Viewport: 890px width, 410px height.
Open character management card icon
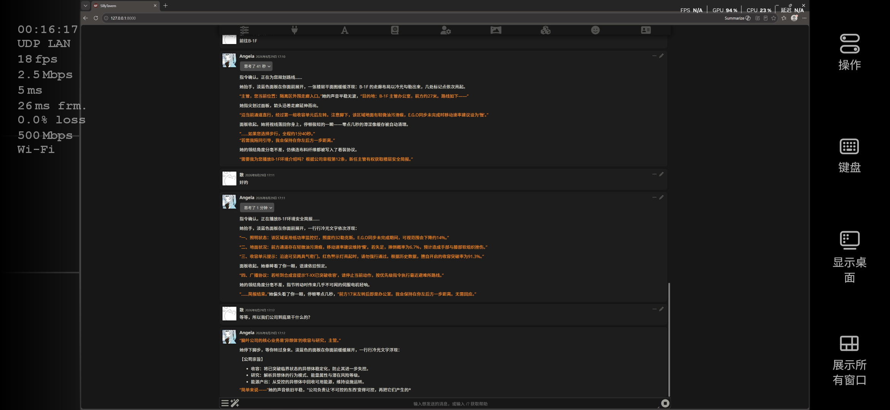click(646, 30)
